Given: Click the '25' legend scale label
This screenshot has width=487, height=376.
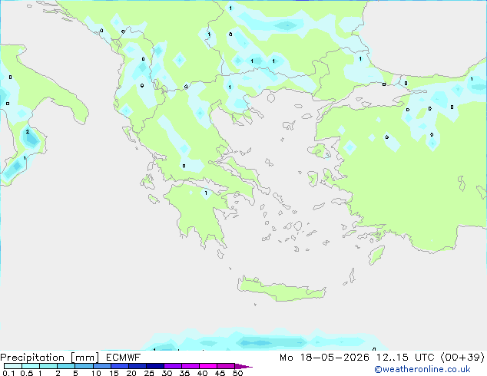Looking at the screenshot, I should click(149, 373).
